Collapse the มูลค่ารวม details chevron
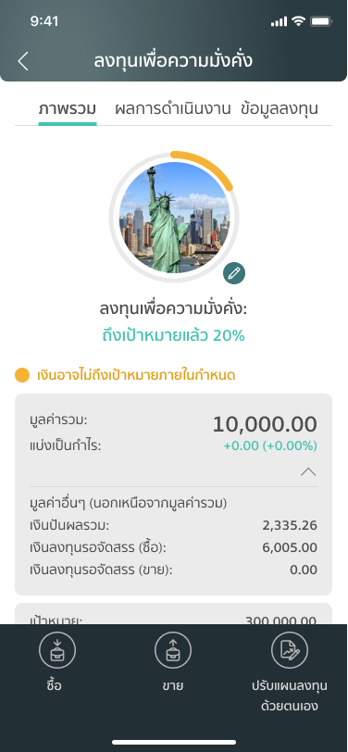 point(308,472)
